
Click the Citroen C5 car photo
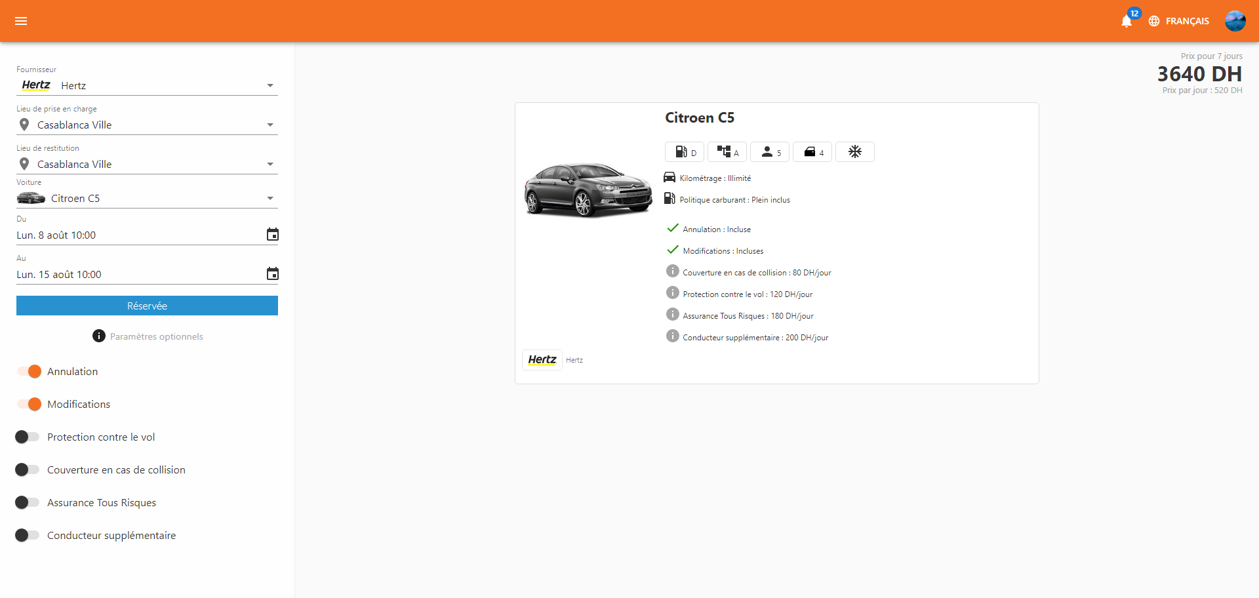pos(588,190)
